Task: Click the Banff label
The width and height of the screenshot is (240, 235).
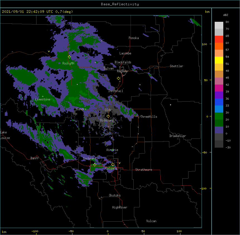Action: tap(35, 158)
